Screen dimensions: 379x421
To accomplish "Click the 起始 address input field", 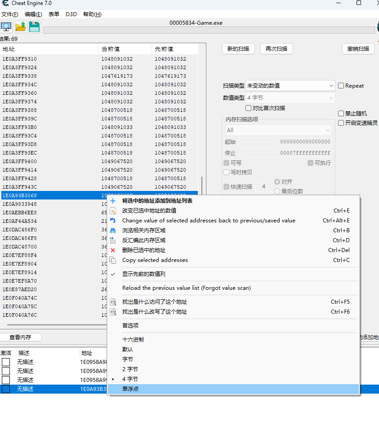I will click(285, 142).
